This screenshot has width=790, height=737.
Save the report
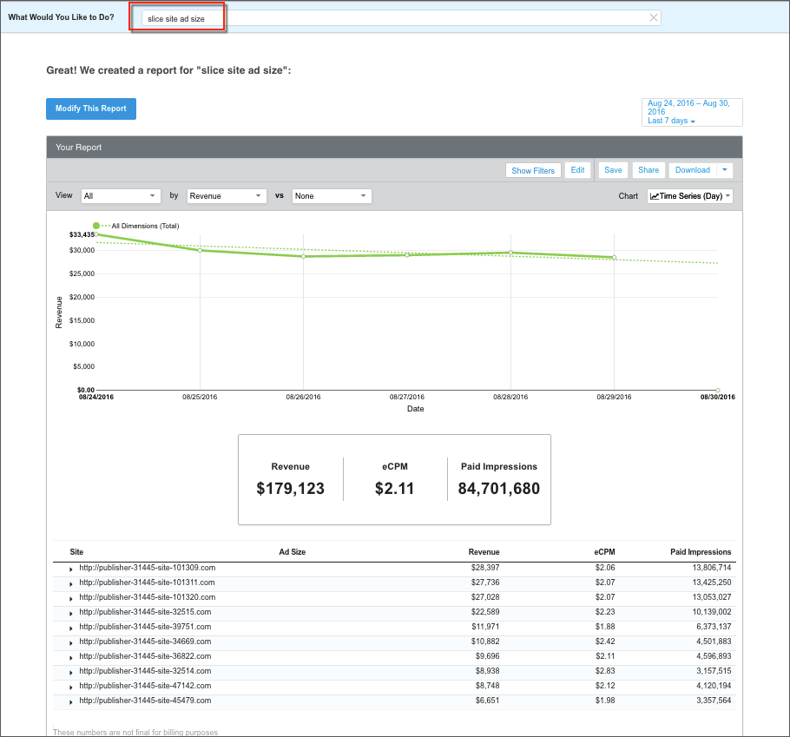[613, 170]
